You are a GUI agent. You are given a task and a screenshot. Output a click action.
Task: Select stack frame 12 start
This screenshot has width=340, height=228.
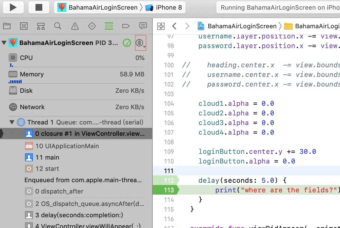coord(42,169)
